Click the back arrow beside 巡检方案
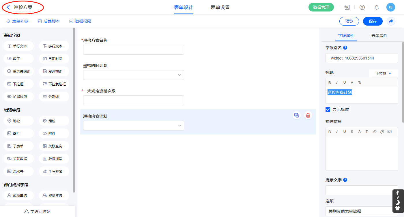 point(8,7)
